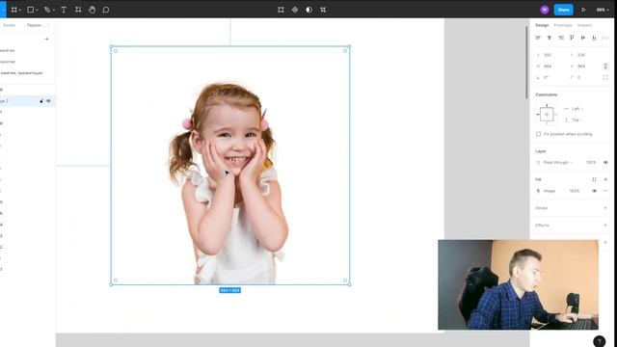Toggle visibility of selected layer in layers list
617x347 pixels.
(49, 101)
